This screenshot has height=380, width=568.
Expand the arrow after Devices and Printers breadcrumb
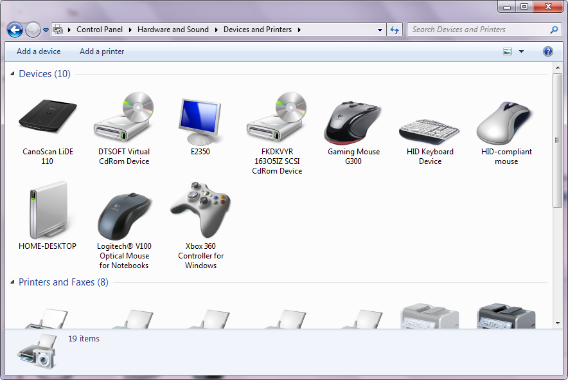tap(299, 30)
